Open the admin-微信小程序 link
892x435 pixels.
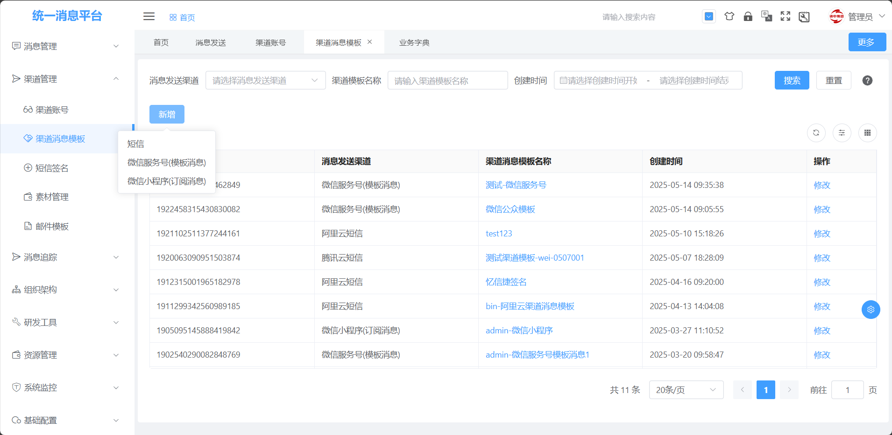pos(519,331)
